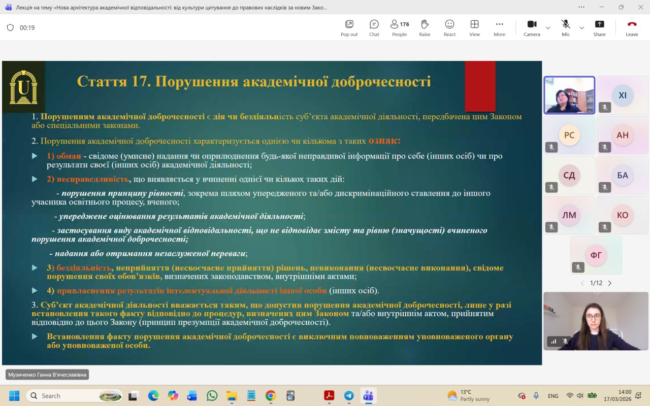650x406 pixels.
Task: Toggle the Camera on or off
Action: tap(532, 27)
